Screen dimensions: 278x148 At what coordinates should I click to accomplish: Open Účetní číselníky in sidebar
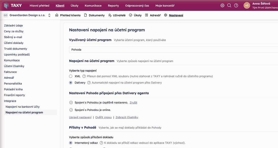point(14,66)
